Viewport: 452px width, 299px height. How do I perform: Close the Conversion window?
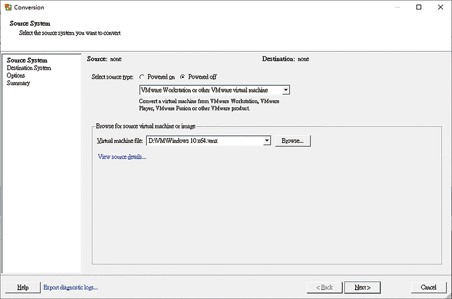pos(440,7)
